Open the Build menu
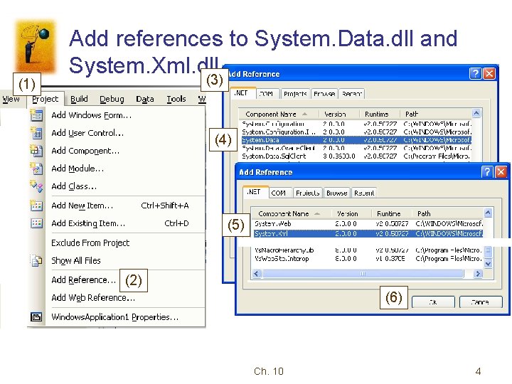 click(x=79, y=99)
